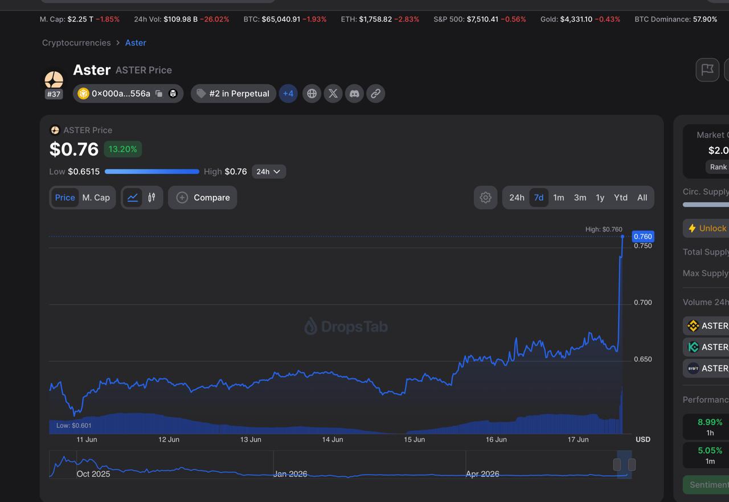The height and width of the screenshot is (502, 729).
Task: Click Oct 2025 on the overview timeline
Action: click(93, 474)
